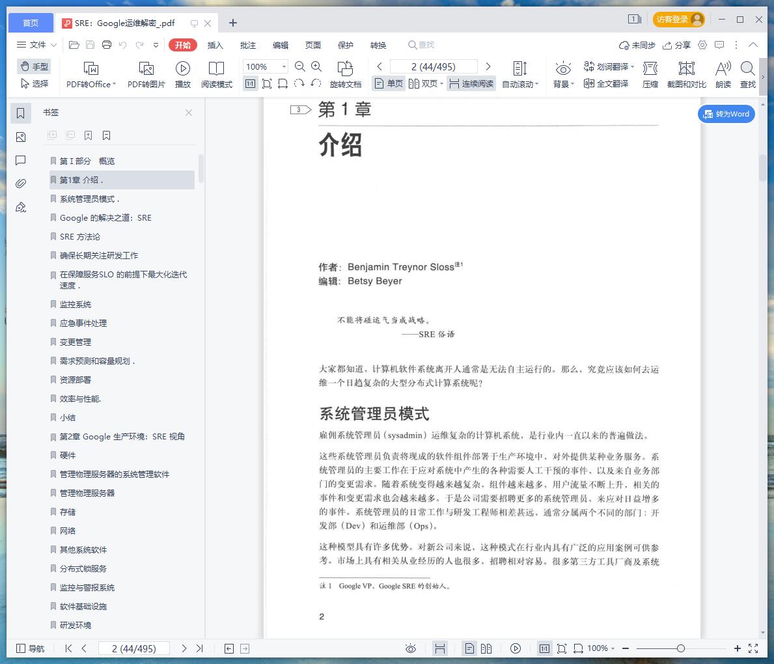Open bookmark Google 的解决之道：SRE

coord(105,217)
